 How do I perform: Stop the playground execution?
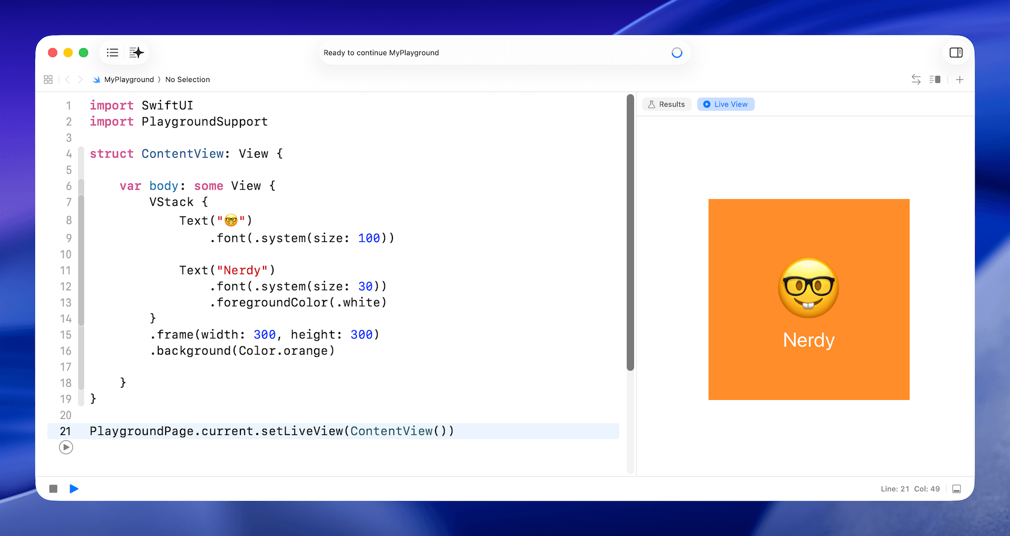pyautogui.click(x=53, y=489)
